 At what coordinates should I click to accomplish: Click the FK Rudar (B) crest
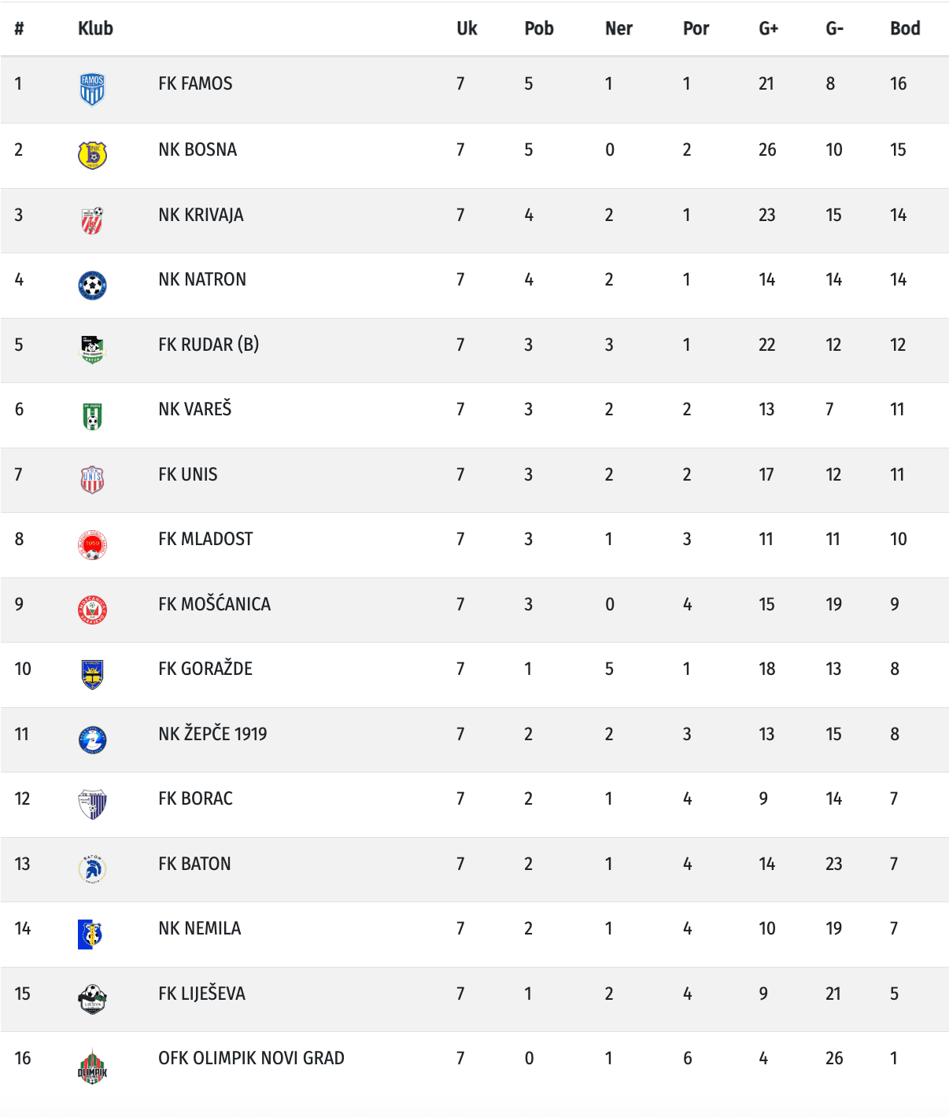pos(92,349)
